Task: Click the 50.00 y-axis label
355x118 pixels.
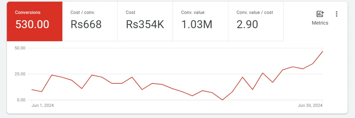Action: coord(20,48)
